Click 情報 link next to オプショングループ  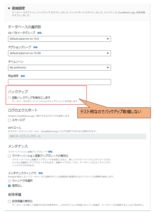[35, 47]
